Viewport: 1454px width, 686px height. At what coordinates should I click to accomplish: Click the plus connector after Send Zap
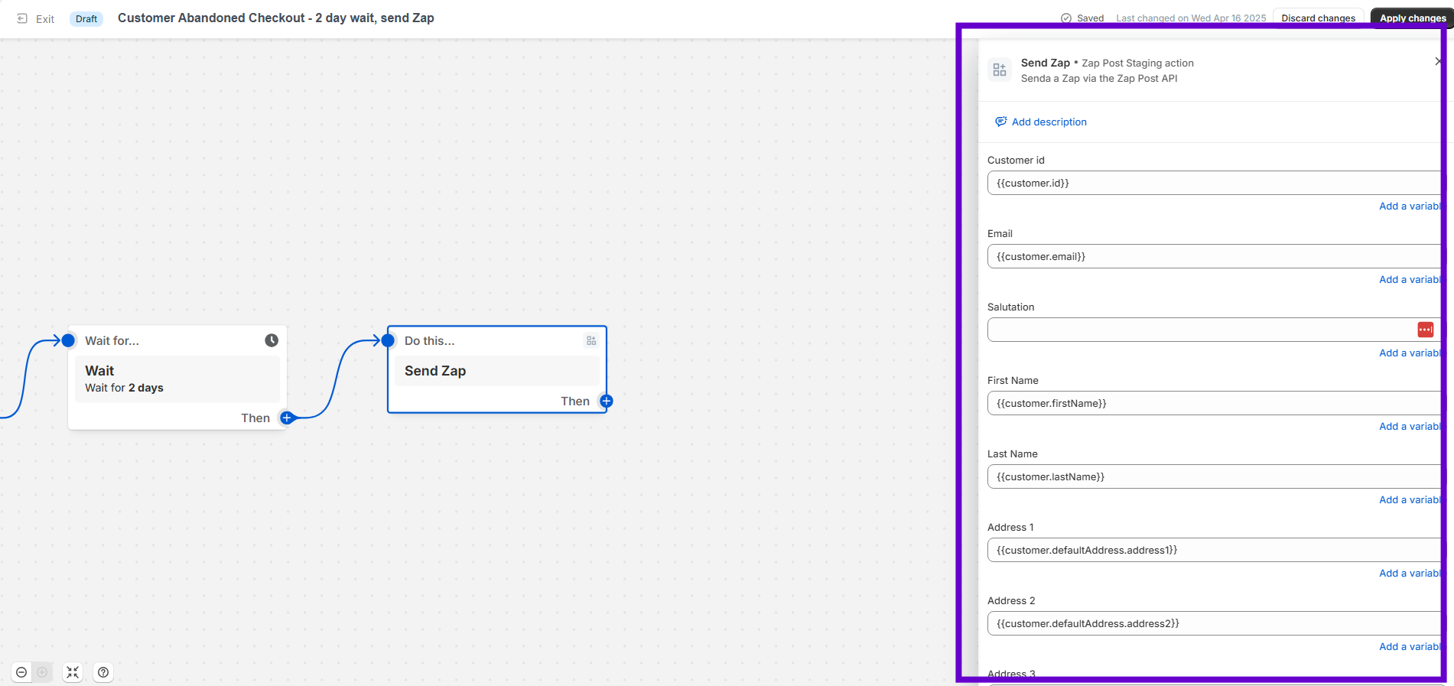tap(607, 401)
